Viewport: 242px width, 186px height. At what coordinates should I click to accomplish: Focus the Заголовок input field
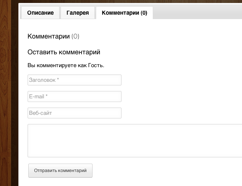pyautogui.click(x=74, y=80)
